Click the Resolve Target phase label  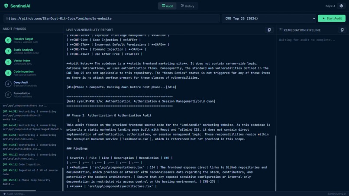[x=23, y=39]
